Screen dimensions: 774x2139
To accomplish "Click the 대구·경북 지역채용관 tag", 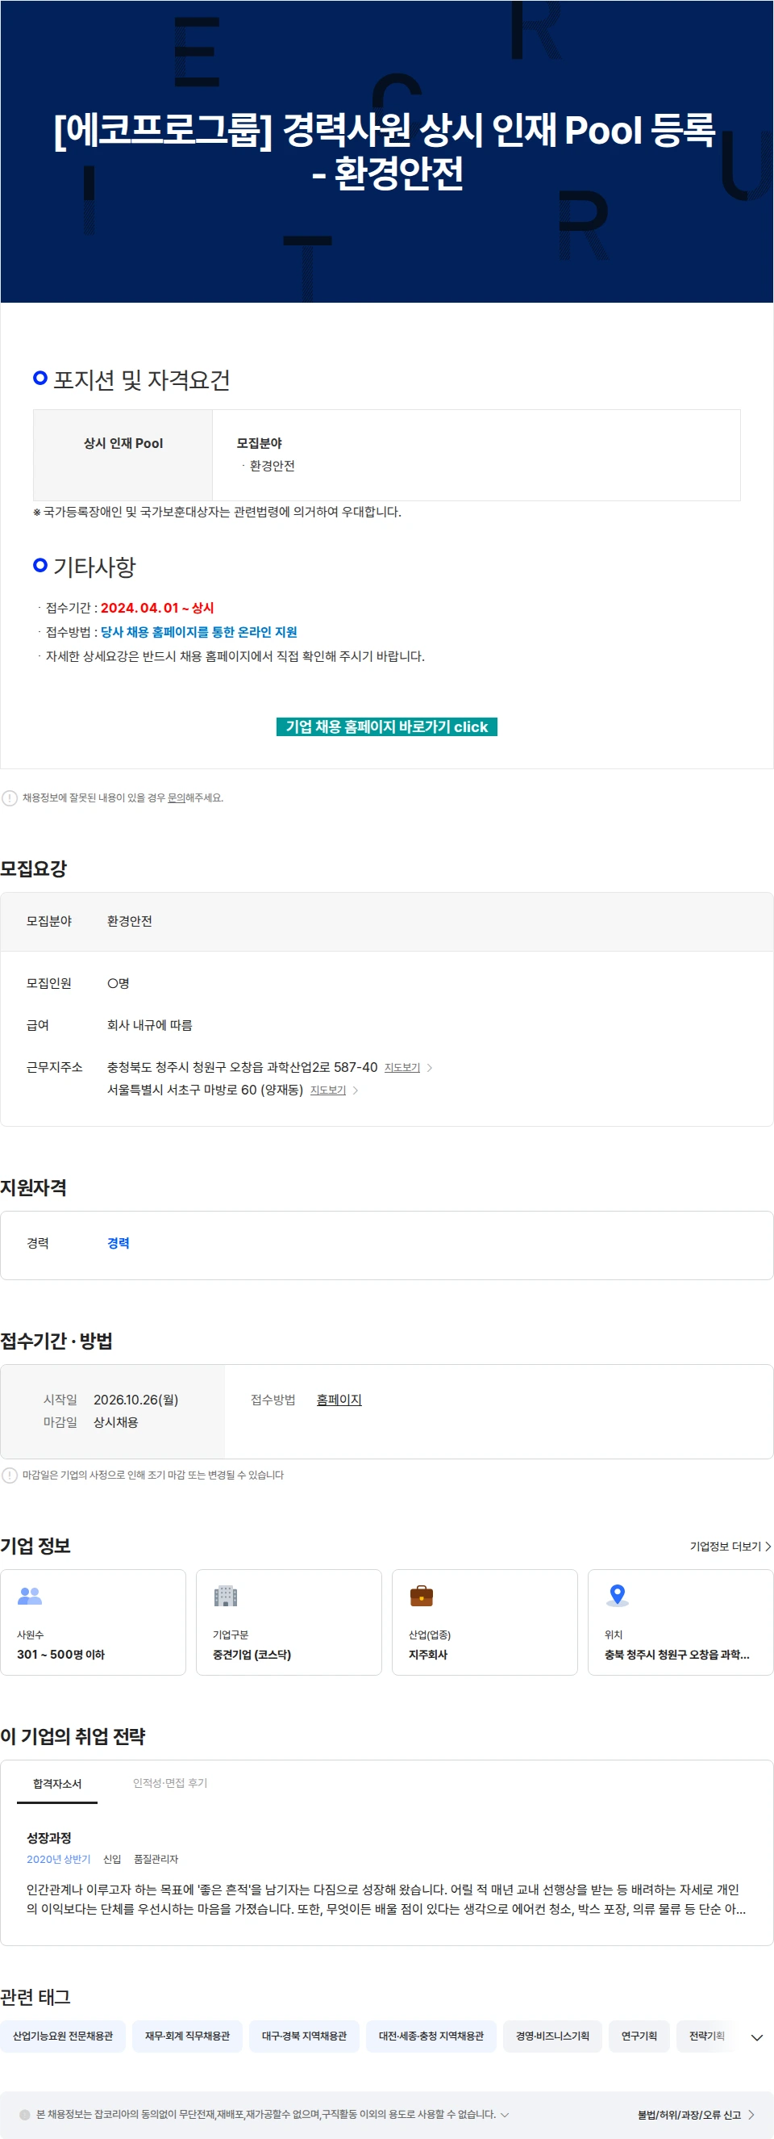I will [x=305, y=2036].
